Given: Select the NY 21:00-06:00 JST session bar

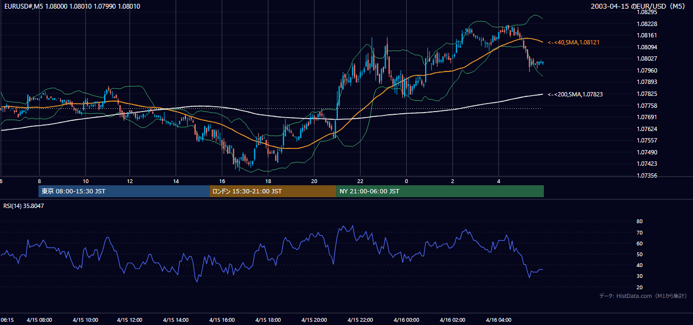Looking at the screenshot, I should pyautogui.click(x=440, y=191).
